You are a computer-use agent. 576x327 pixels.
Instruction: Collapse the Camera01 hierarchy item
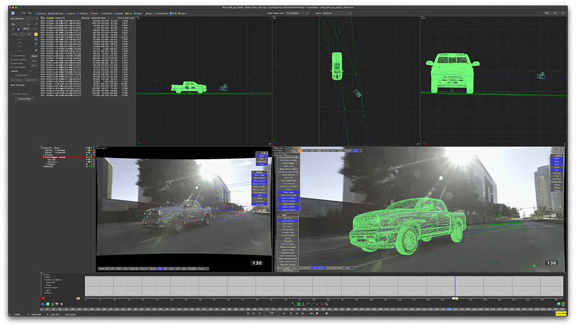(x=41, y=148)
